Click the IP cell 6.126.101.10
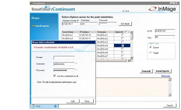The height and width of the screenshot is (110, 181). tap(88, 35)
